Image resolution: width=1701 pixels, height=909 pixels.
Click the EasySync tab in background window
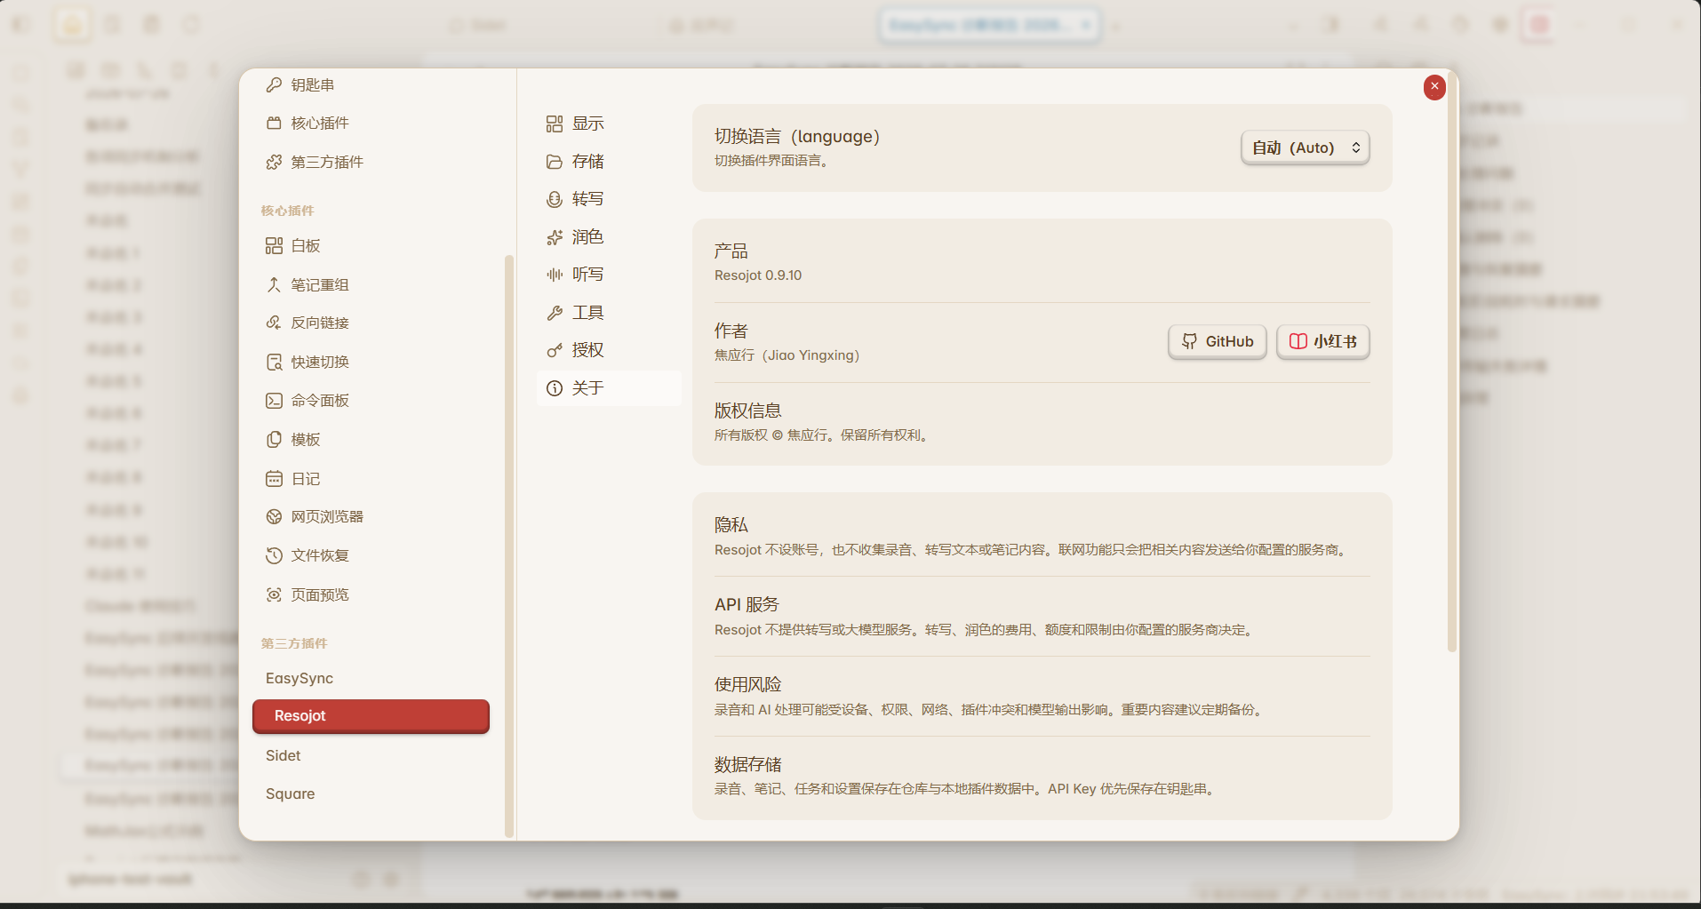tap(989, 25)
